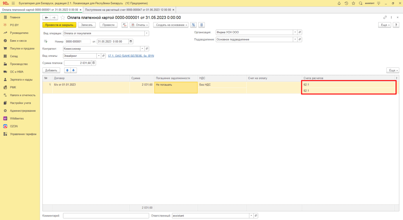Click the Комментарий input field

[105, 216]
